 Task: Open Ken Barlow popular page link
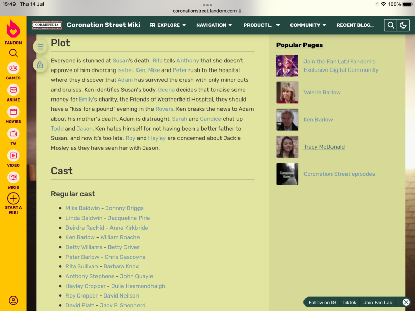click(x=318, y=120)
